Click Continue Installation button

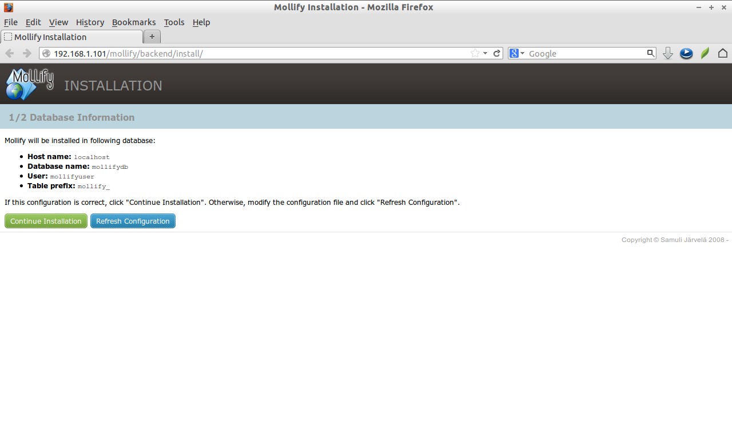point(46,221)
